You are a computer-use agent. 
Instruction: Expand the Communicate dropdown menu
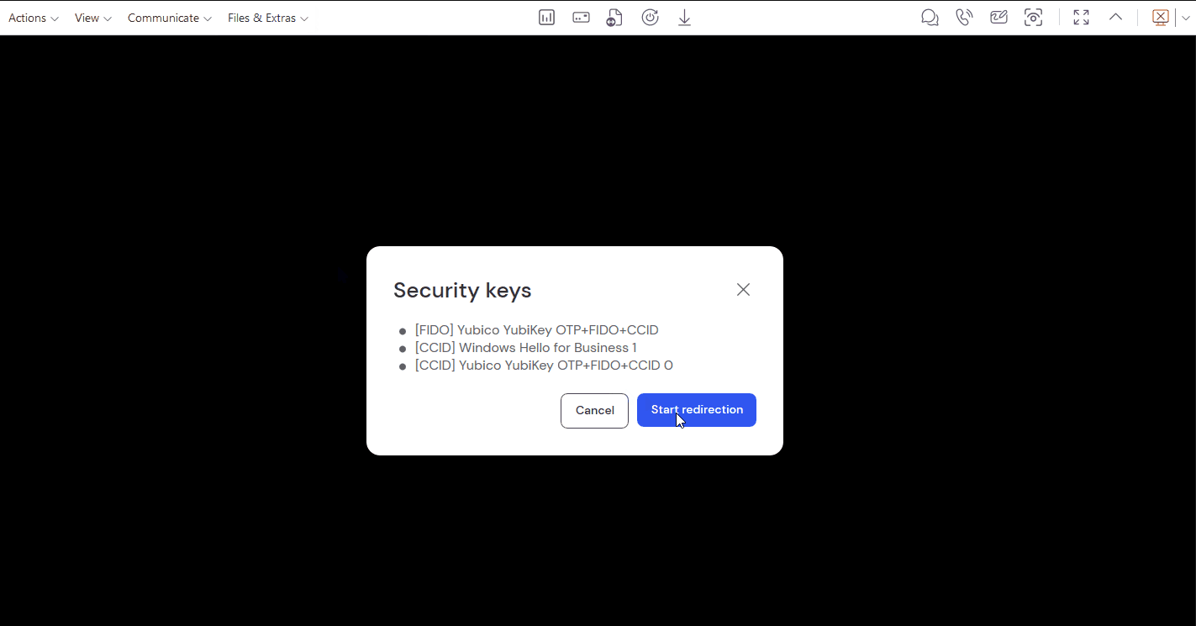[x=170, y=18]
